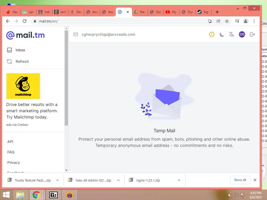This screenshot has height=200, width=267.
Task: Open the taskbar clock 4:45 PM
Action: pos(256,195)
